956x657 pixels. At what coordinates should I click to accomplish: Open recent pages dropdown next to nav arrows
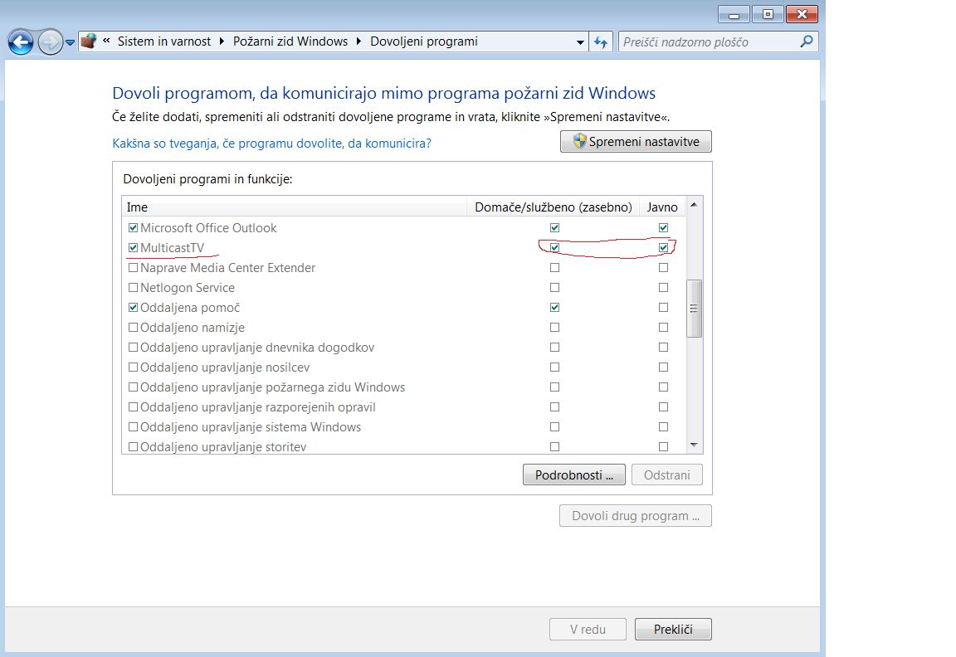(x=70, y=42)
